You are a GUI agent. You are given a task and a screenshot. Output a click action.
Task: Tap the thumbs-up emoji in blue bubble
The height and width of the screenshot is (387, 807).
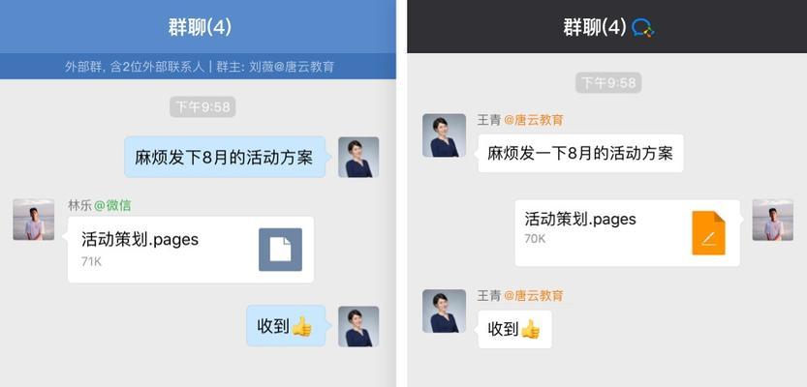301,326
